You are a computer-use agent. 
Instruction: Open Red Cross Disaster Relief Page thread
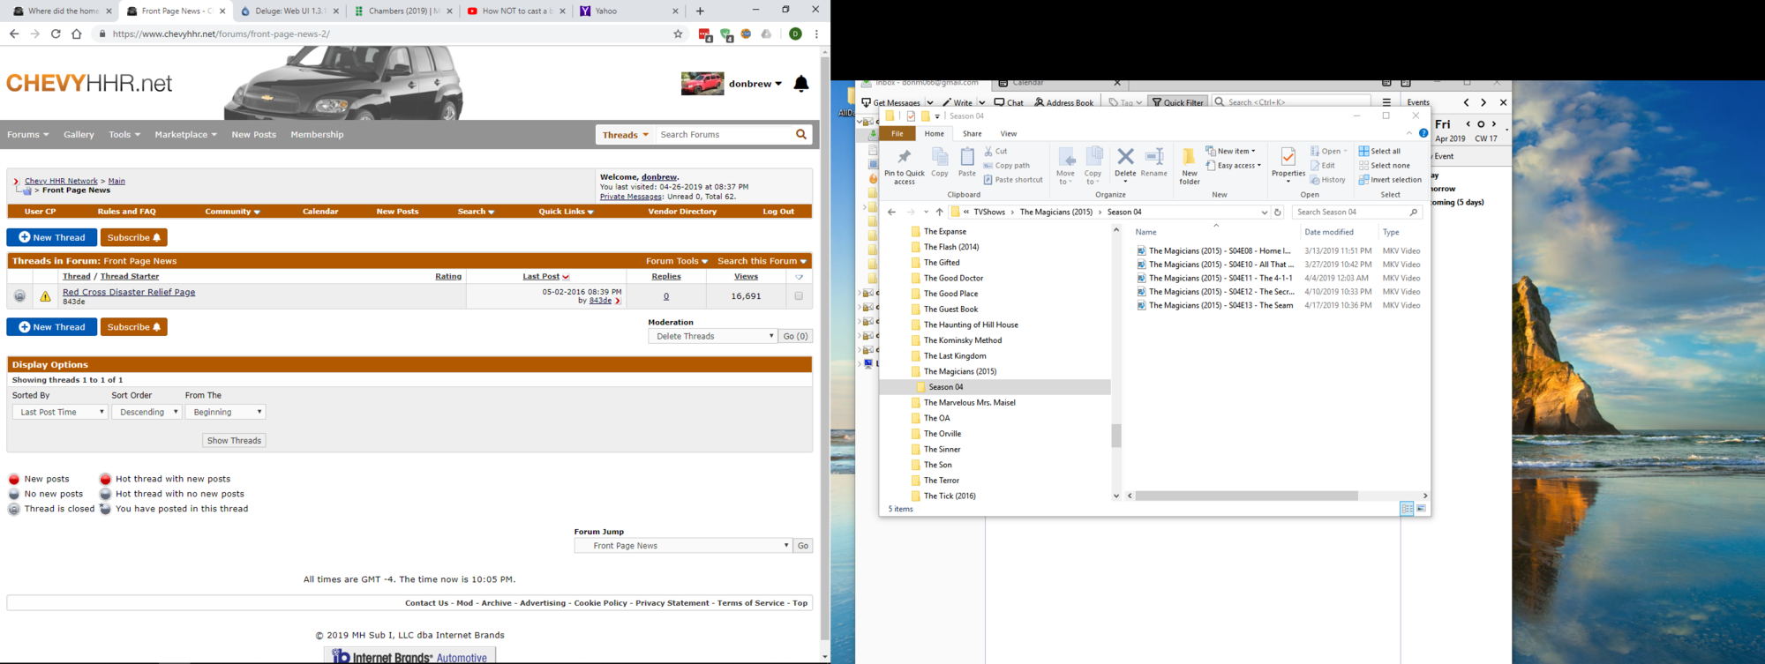129,292
